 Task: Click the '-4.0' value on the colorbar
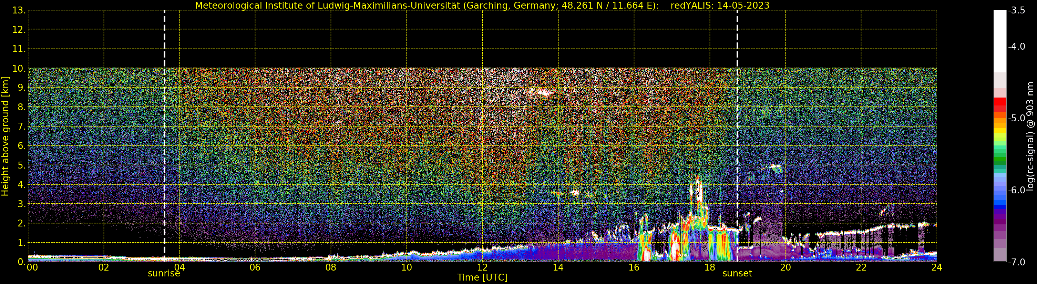1016,47
